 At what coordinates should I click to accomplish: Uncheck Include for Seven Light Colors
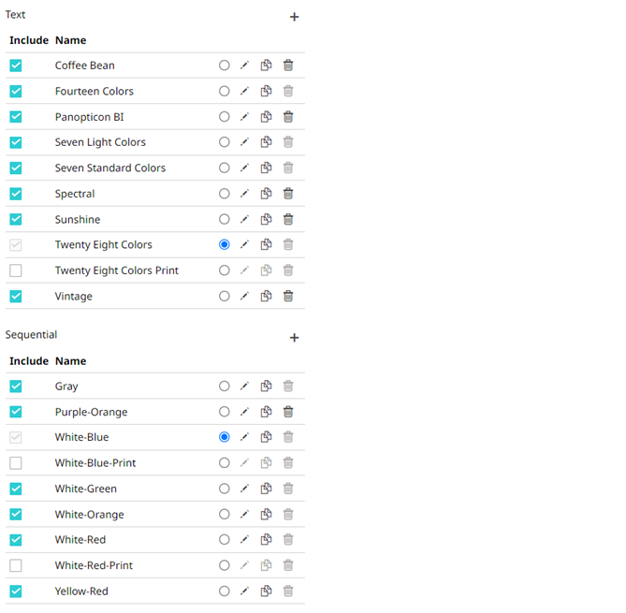(16, 142)
